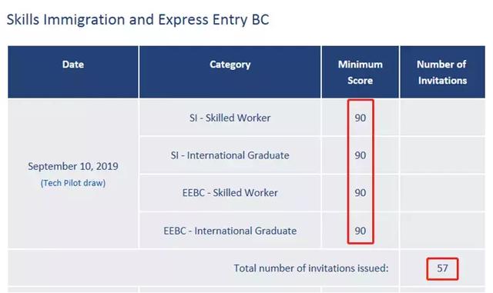This screenshot has height=293, width=493.
Task: Click the Number of Invitations header
Action: tap(442, 72)
